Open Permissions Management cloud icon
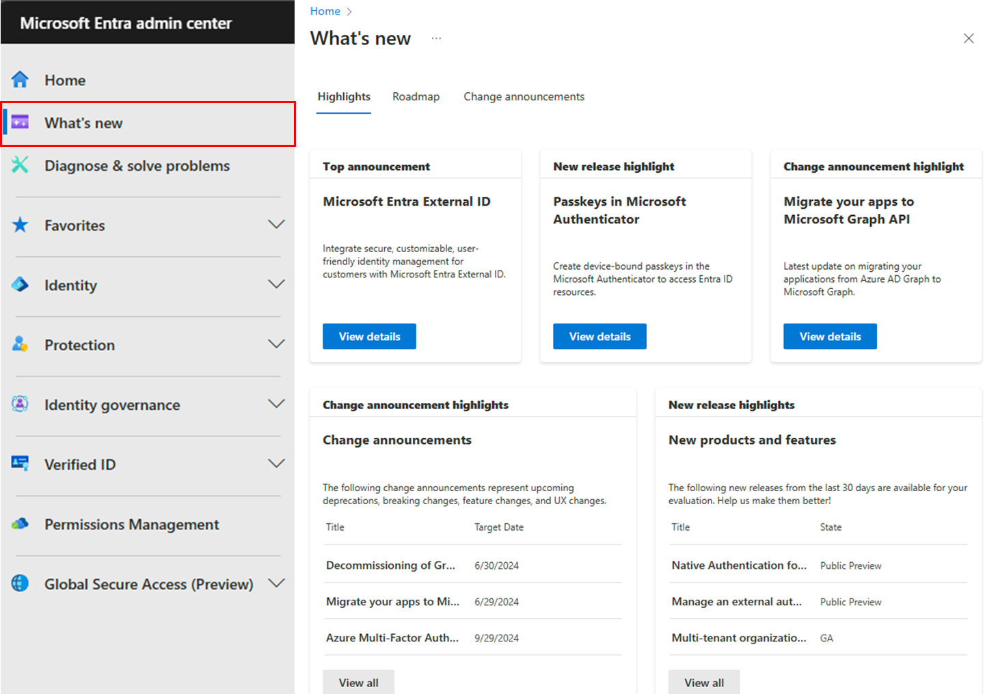The width and height of the screenshot is (985, 694). click(x=20, y=524)
